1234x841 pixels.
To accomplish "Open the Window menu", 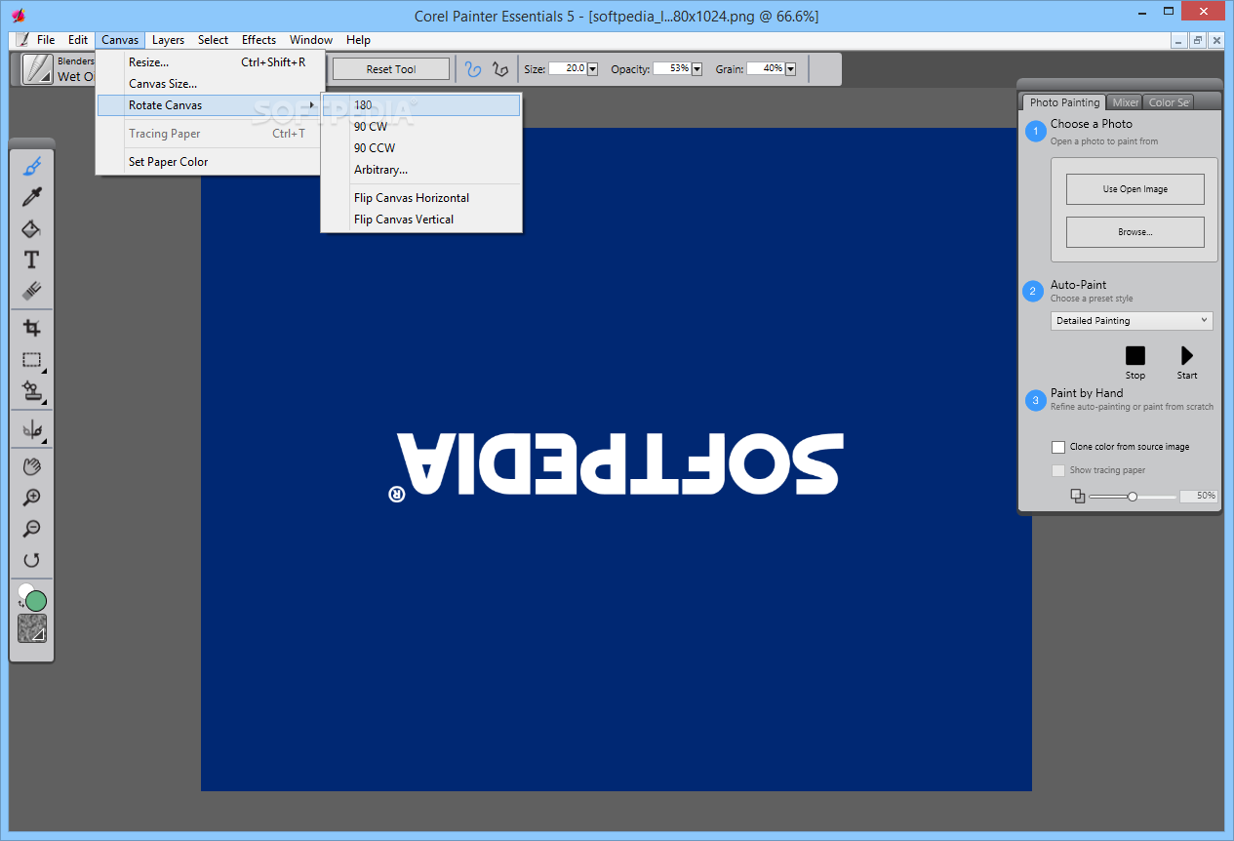I will [x=311, y=40].
